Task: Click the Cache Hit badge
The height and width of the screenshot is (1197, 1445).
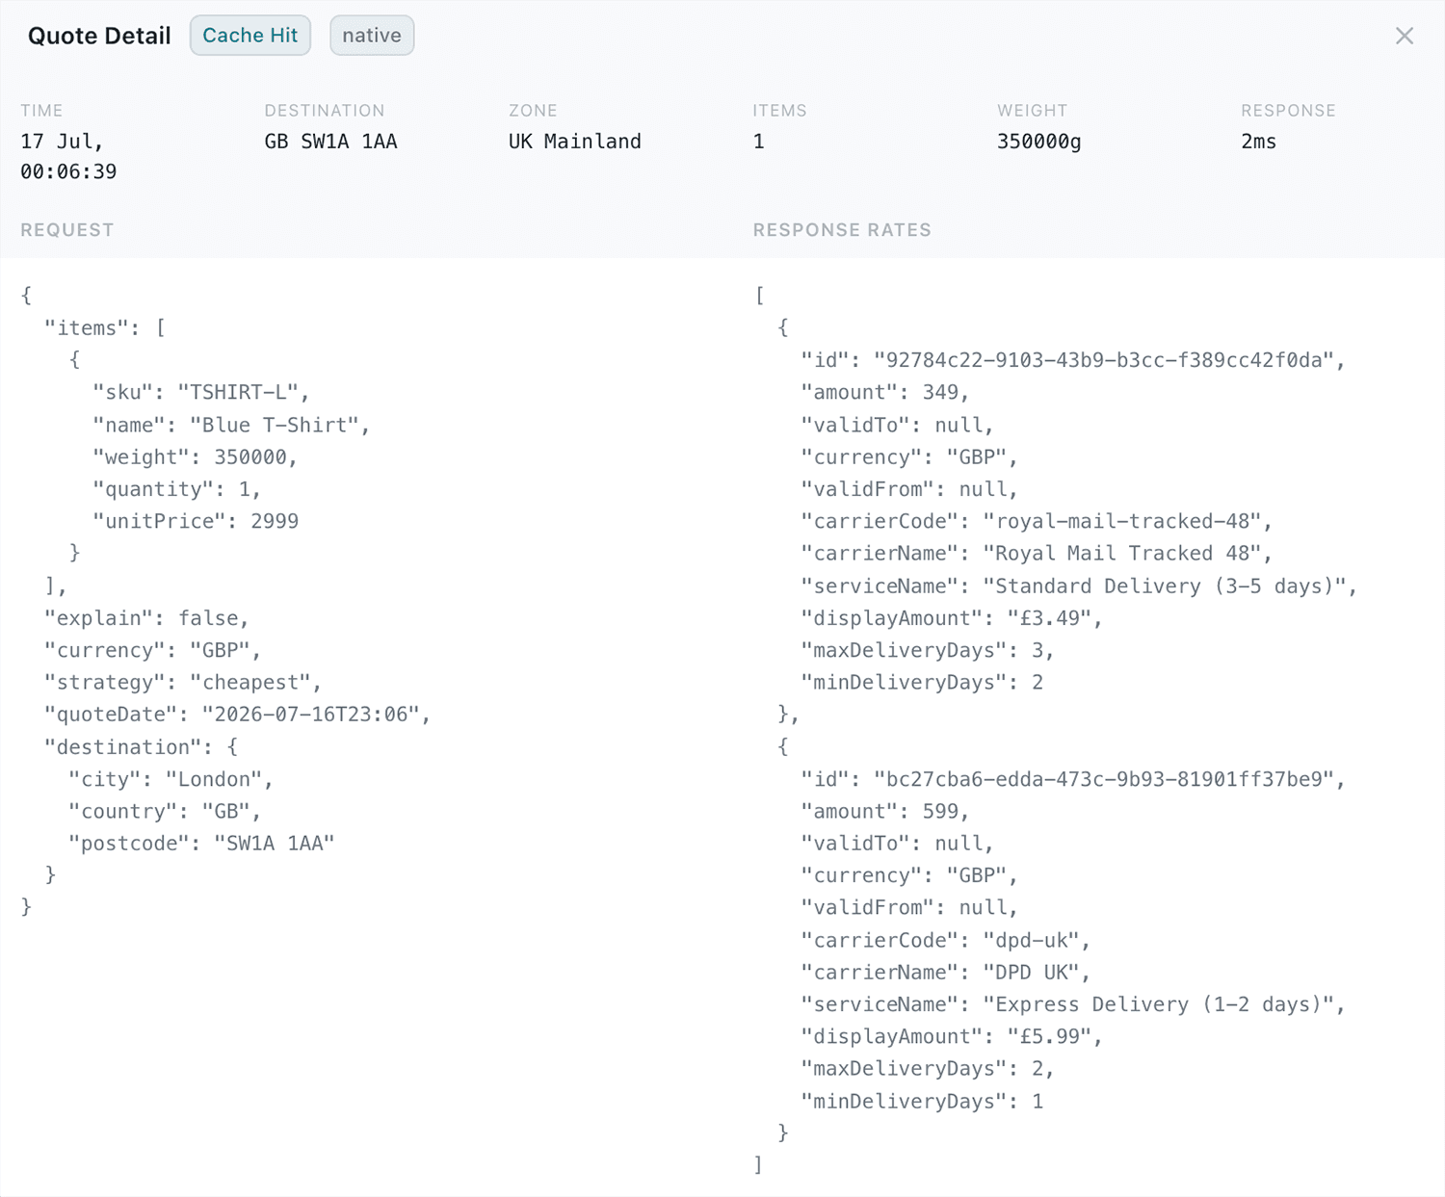Action: pyautogui.click(x=250, y=36)
